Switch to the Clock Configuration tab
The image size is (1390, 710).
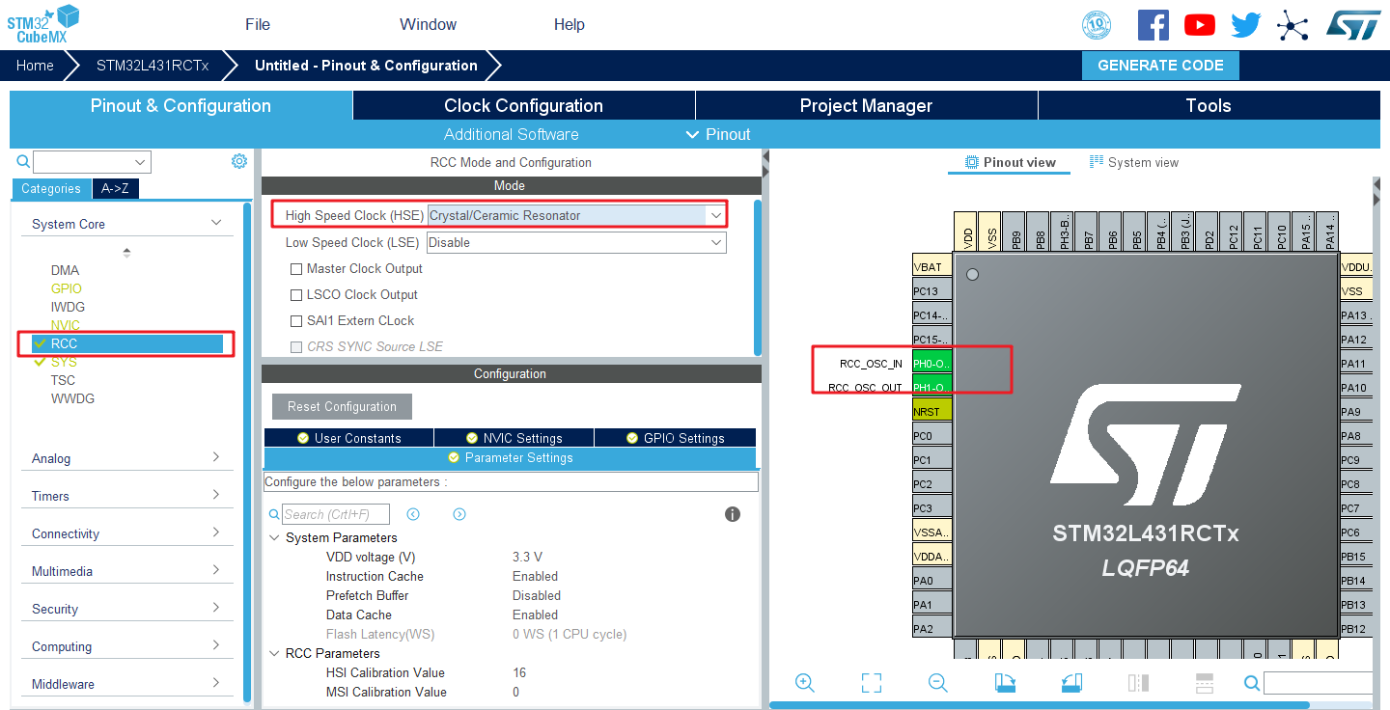[x=521, y=105]
